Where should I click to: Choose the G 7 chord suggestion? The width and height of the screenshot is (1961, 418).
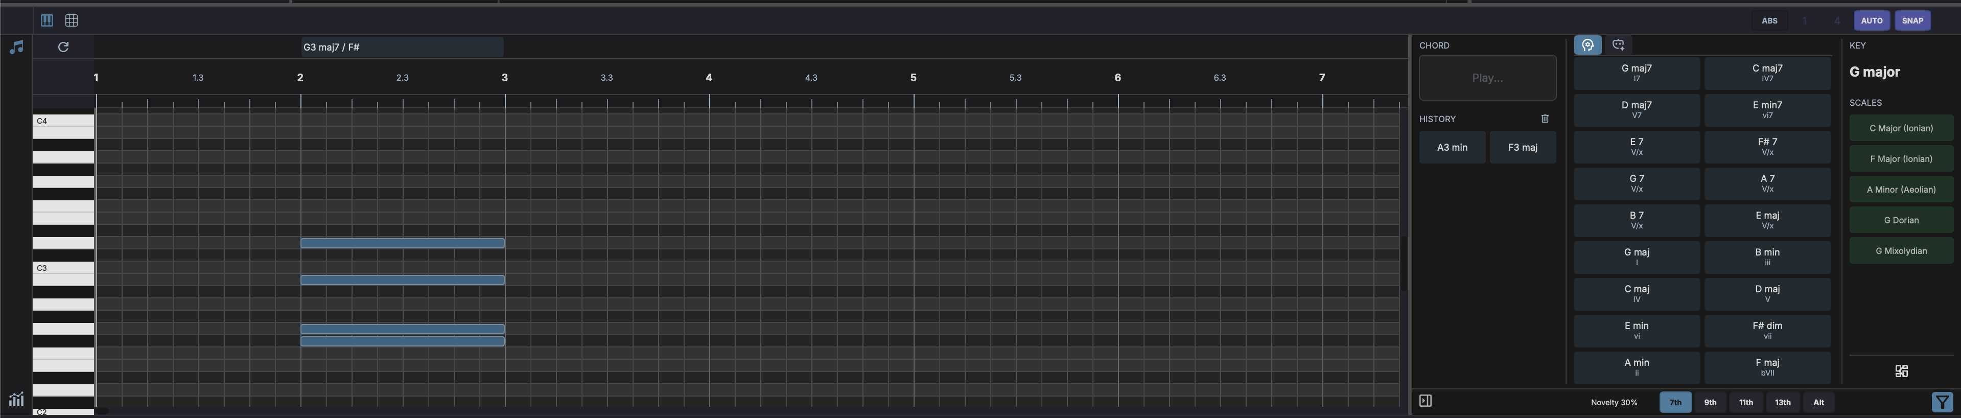pyautogui.click(x=1636, y=183)
